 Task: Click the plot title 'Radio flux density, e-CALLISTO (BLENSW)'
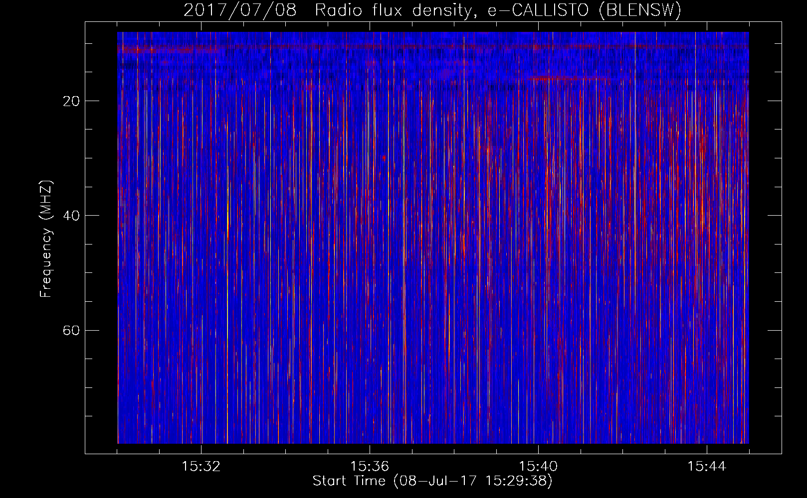pos(498,10)
